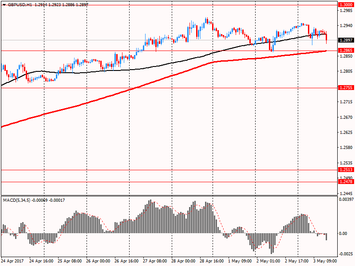This screenshot has height=266, width=355.
Task: Select the 28 Apr 00:00 time label
Action: [x=183, y=261]
